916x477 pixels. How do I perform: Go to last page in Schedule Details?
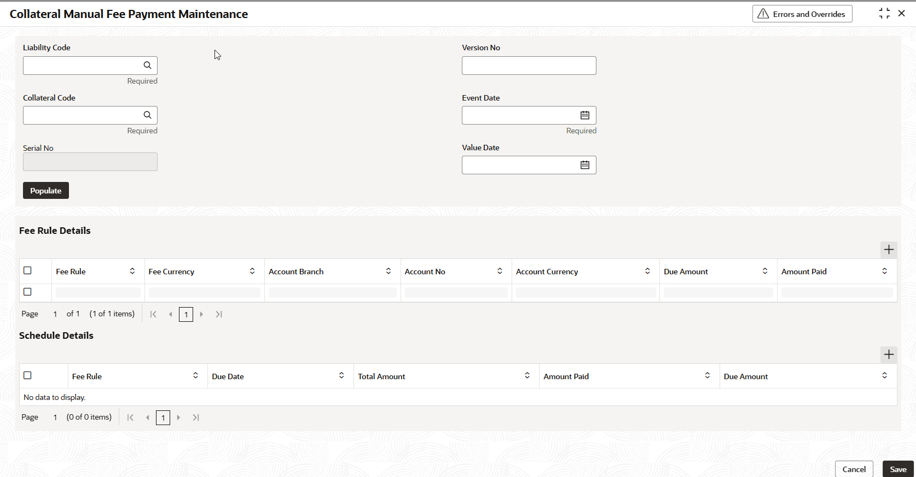pyautogui.click(x=196, y=417)
